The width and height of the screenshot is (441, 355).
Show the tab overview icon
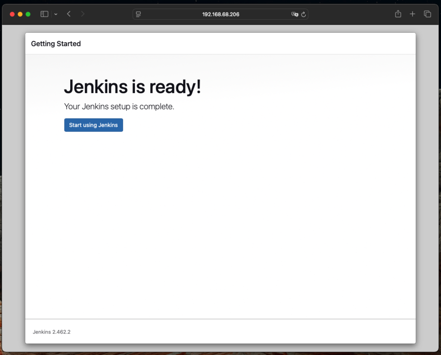point(427,14)
